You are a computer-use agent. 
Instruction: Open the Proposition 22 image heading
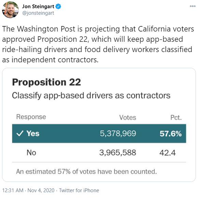[x=46, y=82]
